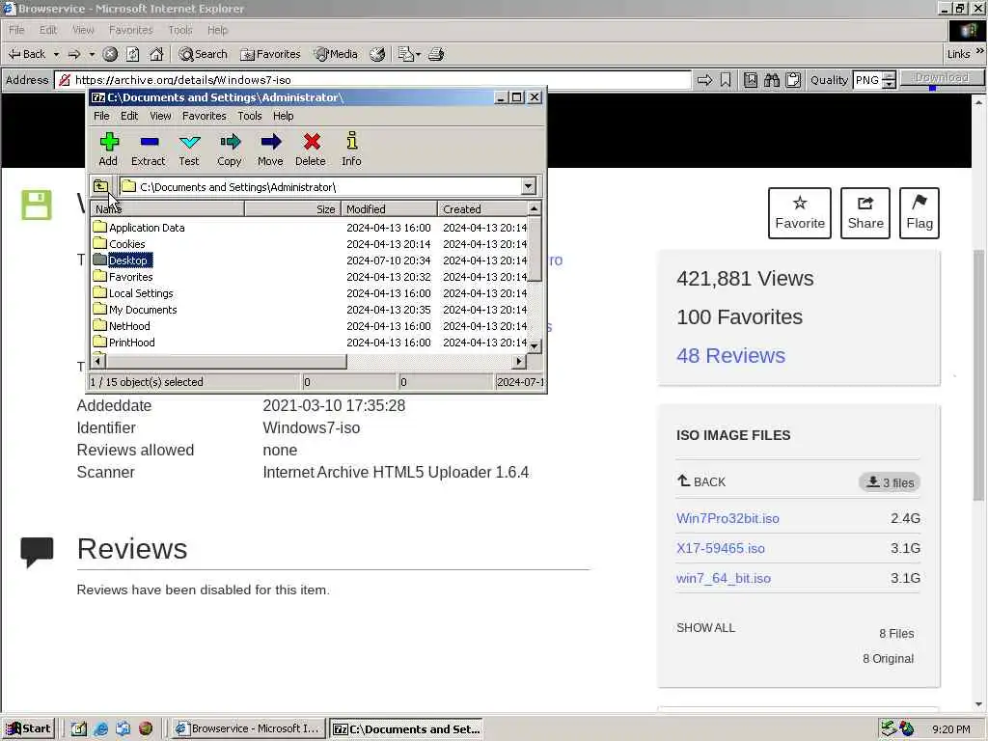The image size is (988, 741).
Task: Open the 48 Reviews link
Action: tap(731, 355)
